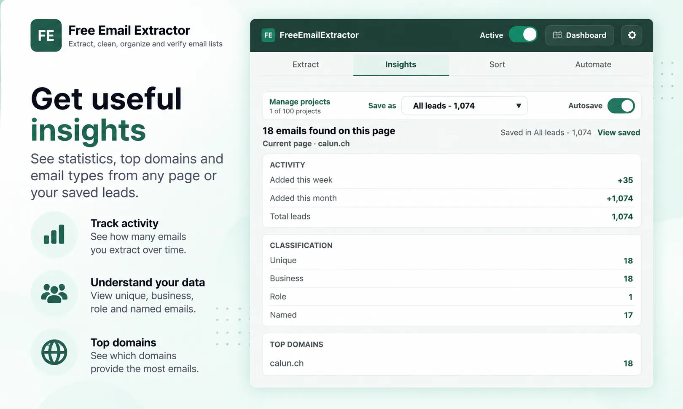683x409 pixels.
Task: Click the bar chart Track activity icon
Action: pos(54,235)
